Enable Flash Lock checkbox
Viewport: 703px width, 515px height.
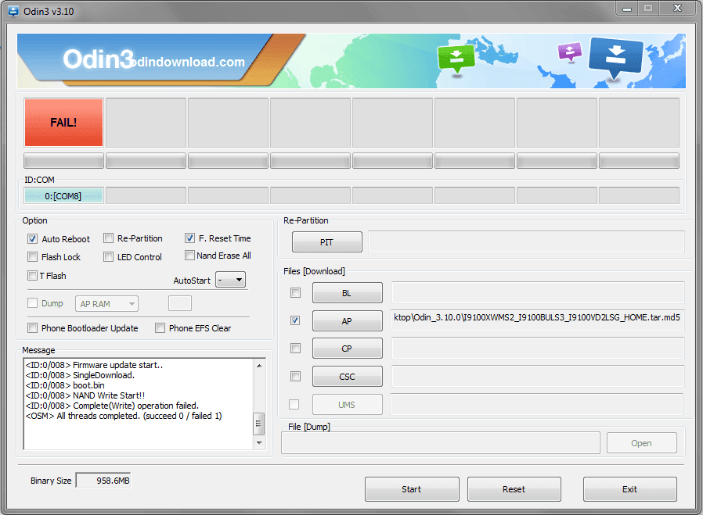click(32, 257)
